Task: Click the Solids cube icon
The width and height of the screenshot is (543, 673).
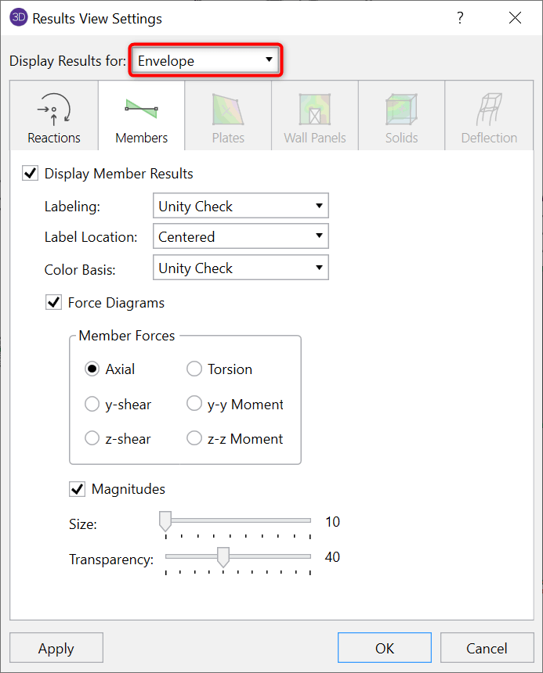Action: (x=401, y=110)
